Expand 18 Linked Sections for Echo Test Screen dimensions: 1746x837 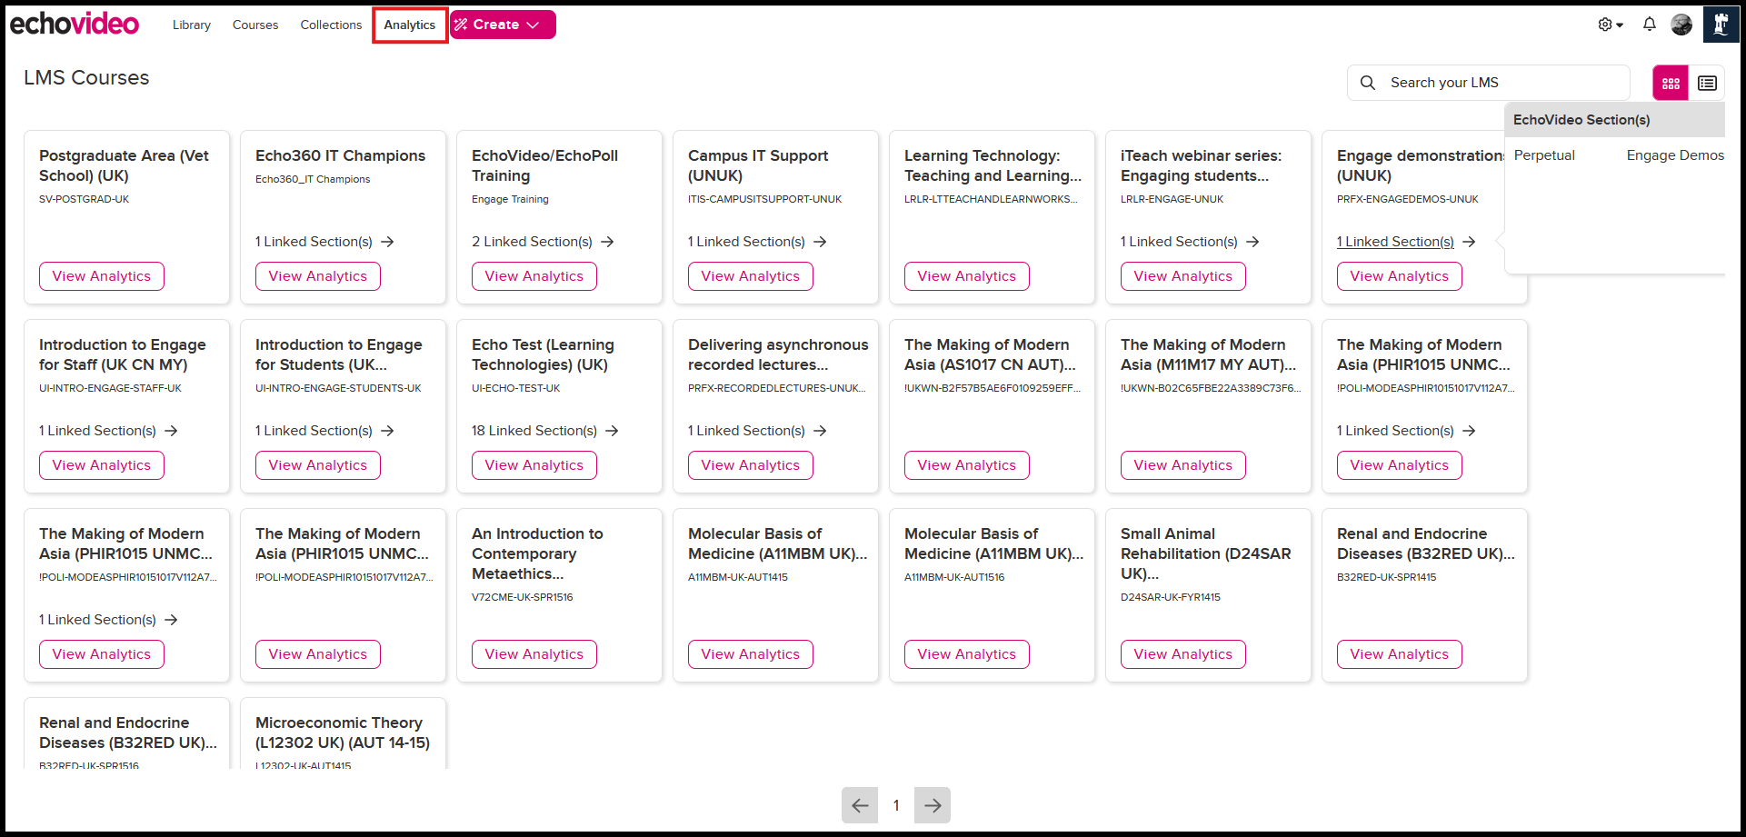[x=544, y=431]
